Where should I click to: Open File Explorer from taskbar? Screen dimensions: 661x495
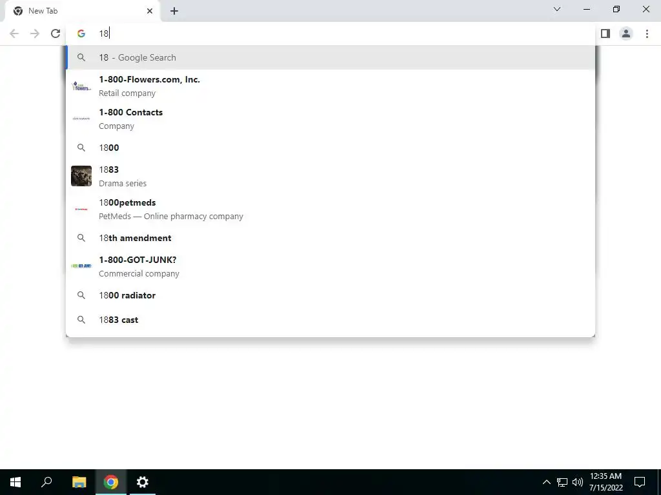click(79, 482)
